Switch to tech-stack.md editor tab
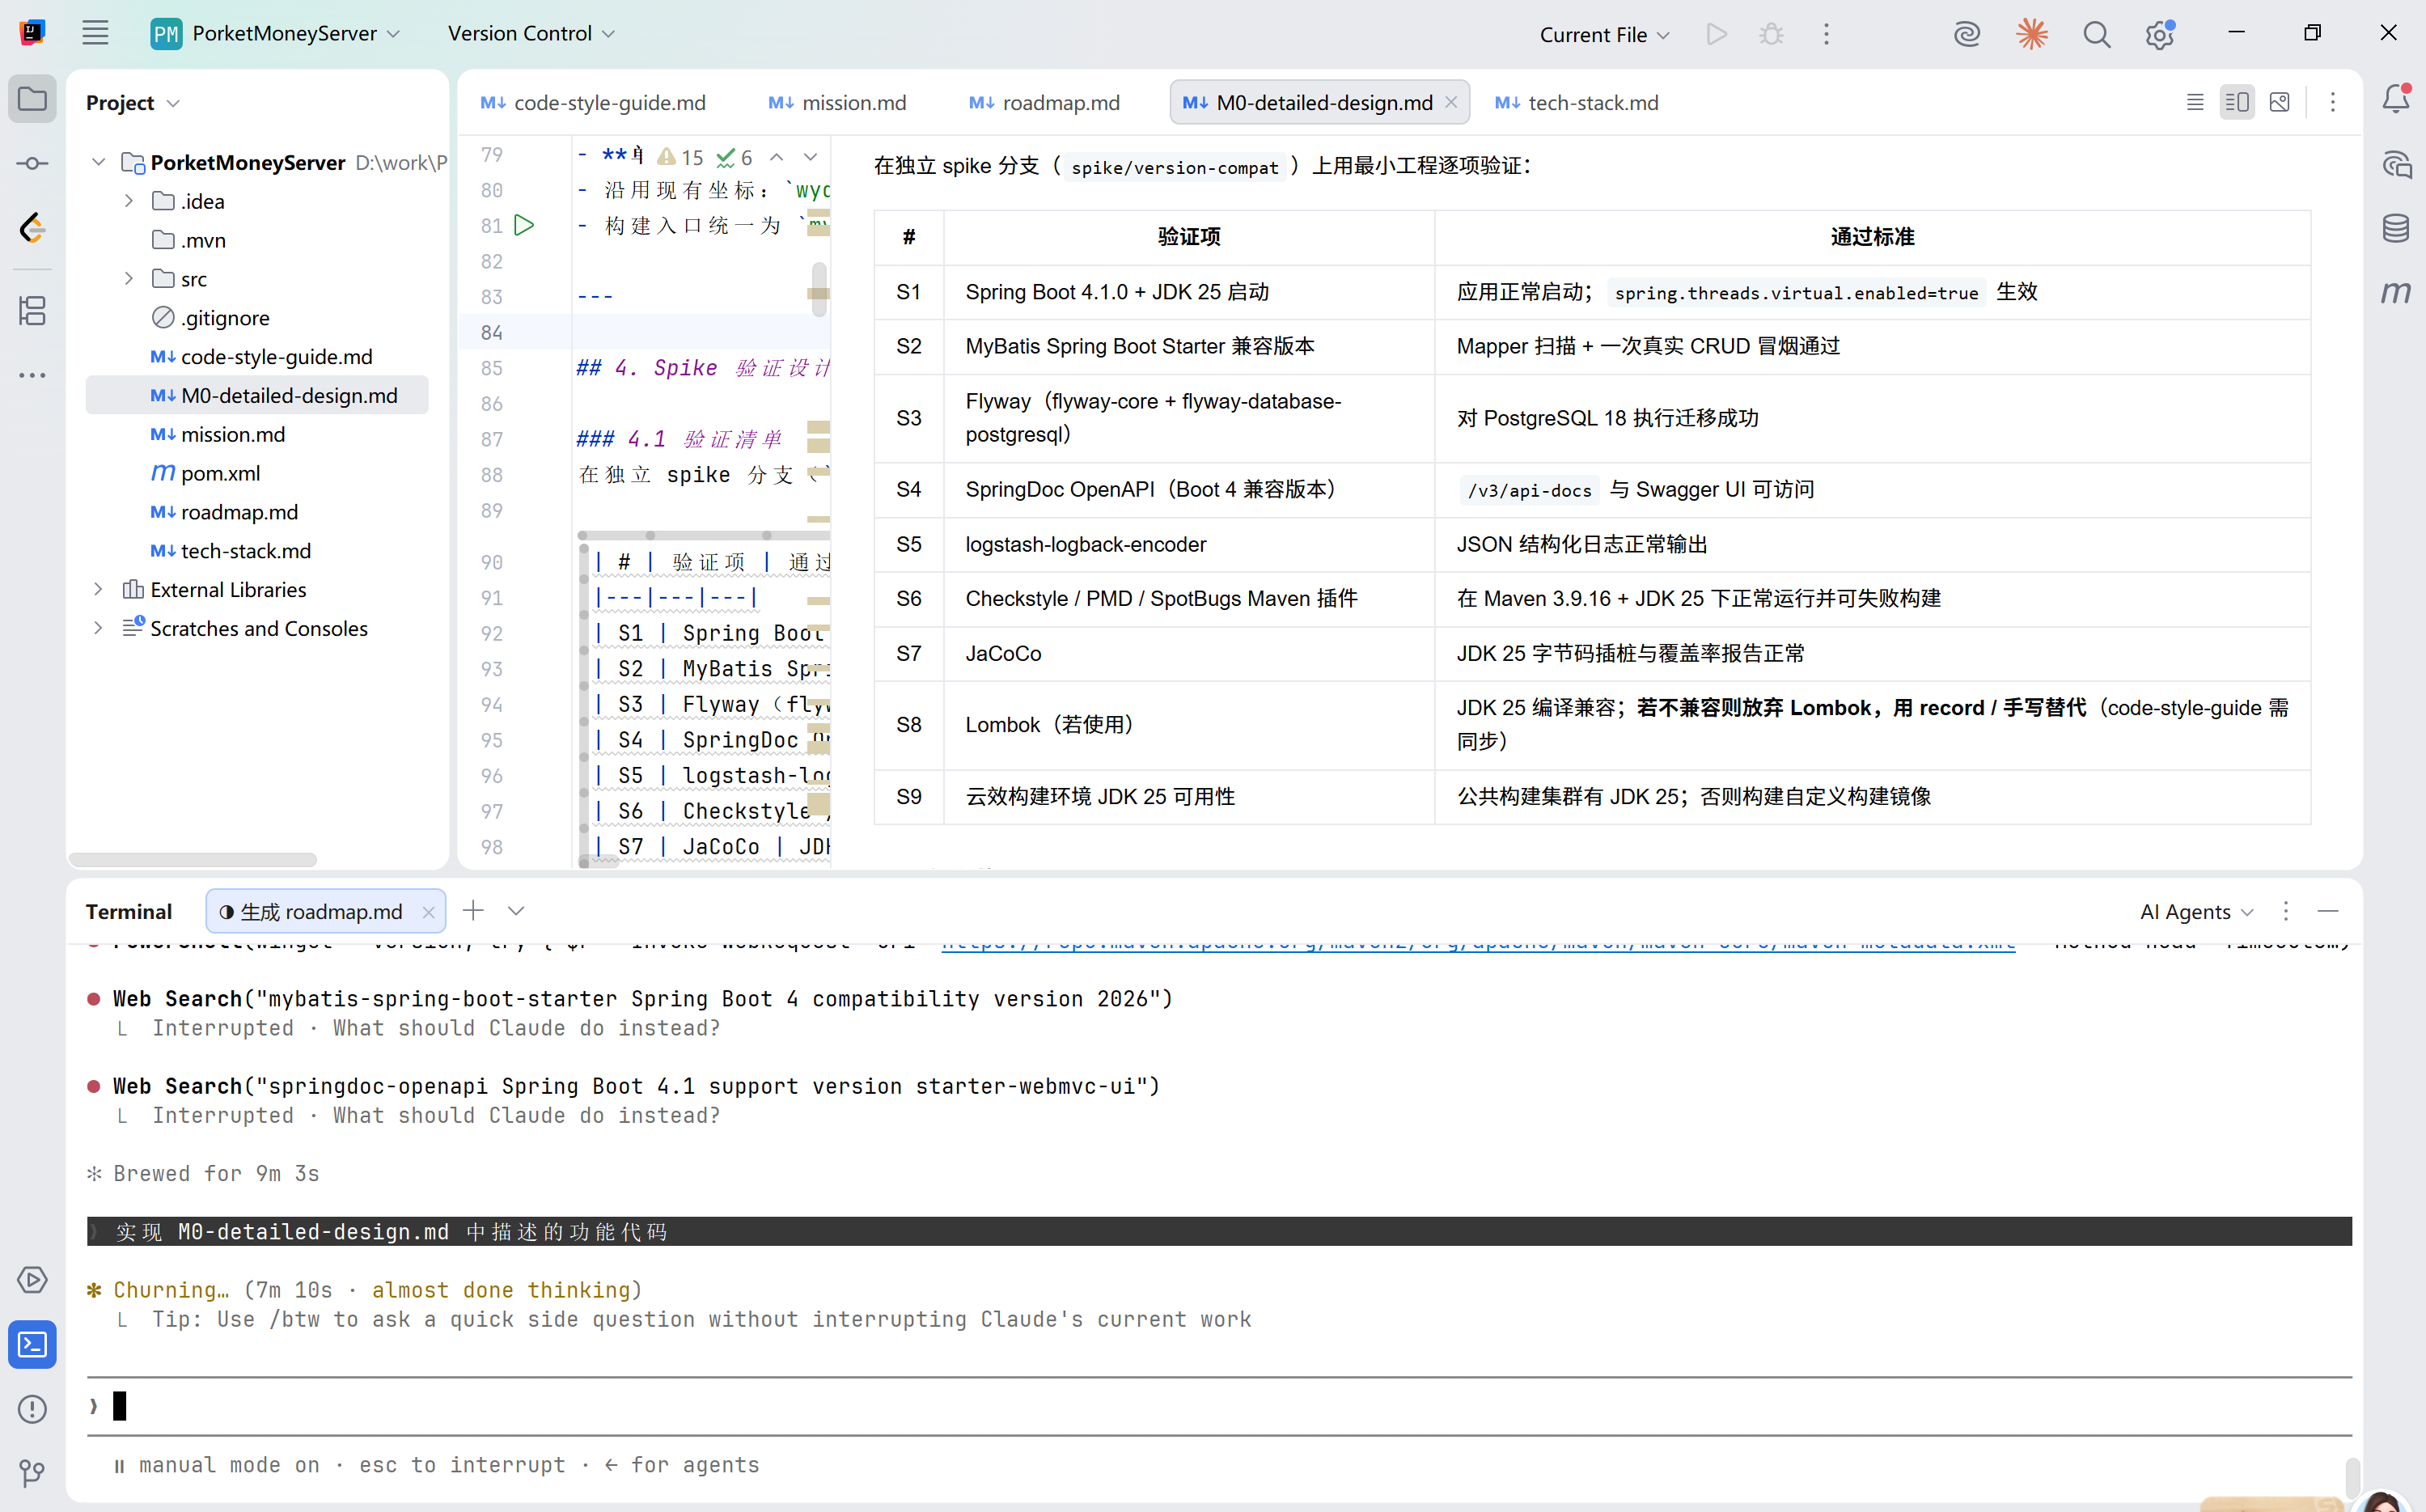Screen dimensions: 2426x1512 [1577, 102]
